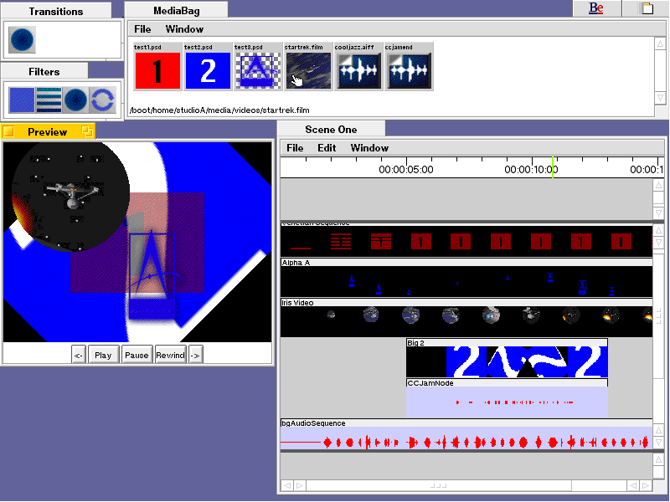Open Scene One's Window menu
670x502 pixels.
[369, 148]
